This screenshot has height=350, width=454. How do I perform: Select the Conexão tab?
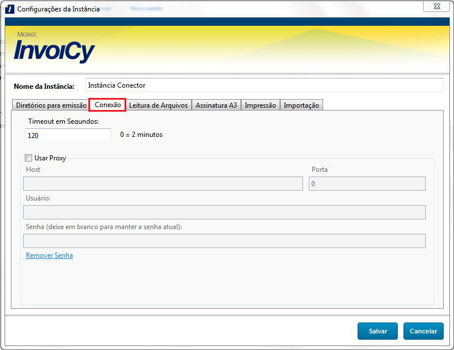tap(107, 105)
